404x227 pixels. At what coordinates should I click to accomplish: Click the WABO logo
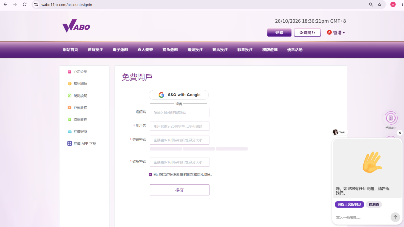(76, 26)
